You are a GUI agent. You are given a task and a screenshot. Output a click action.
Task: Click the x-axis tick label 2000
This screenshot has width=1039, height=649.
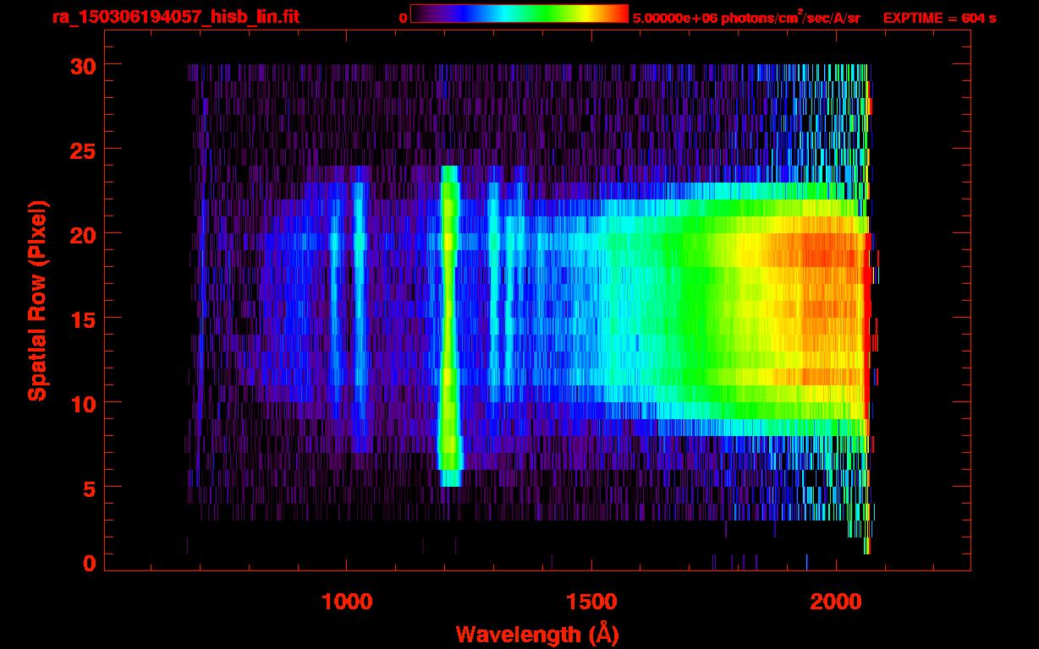(834, 602)
